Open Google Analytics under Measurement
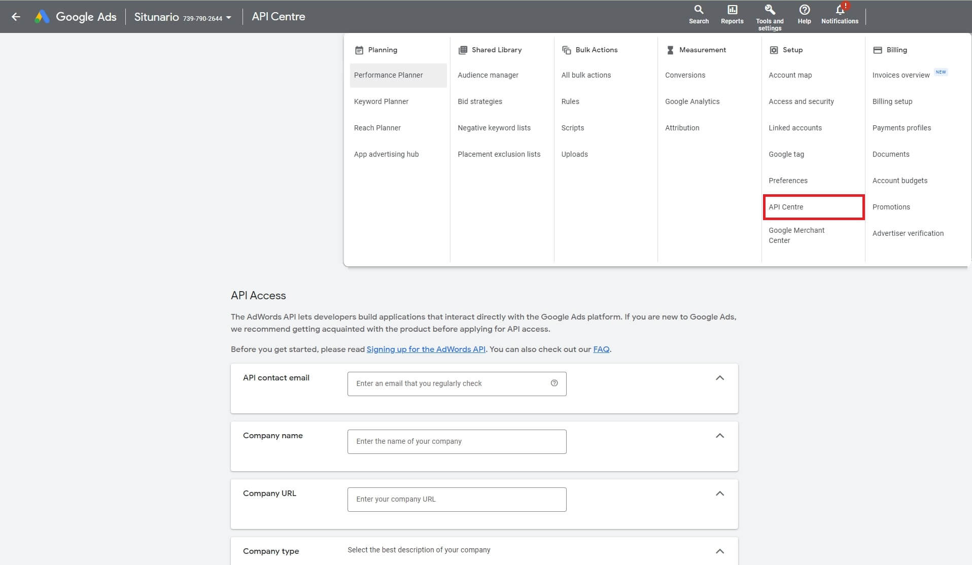The width and height of the screenshot is (972, 565). 692,101
